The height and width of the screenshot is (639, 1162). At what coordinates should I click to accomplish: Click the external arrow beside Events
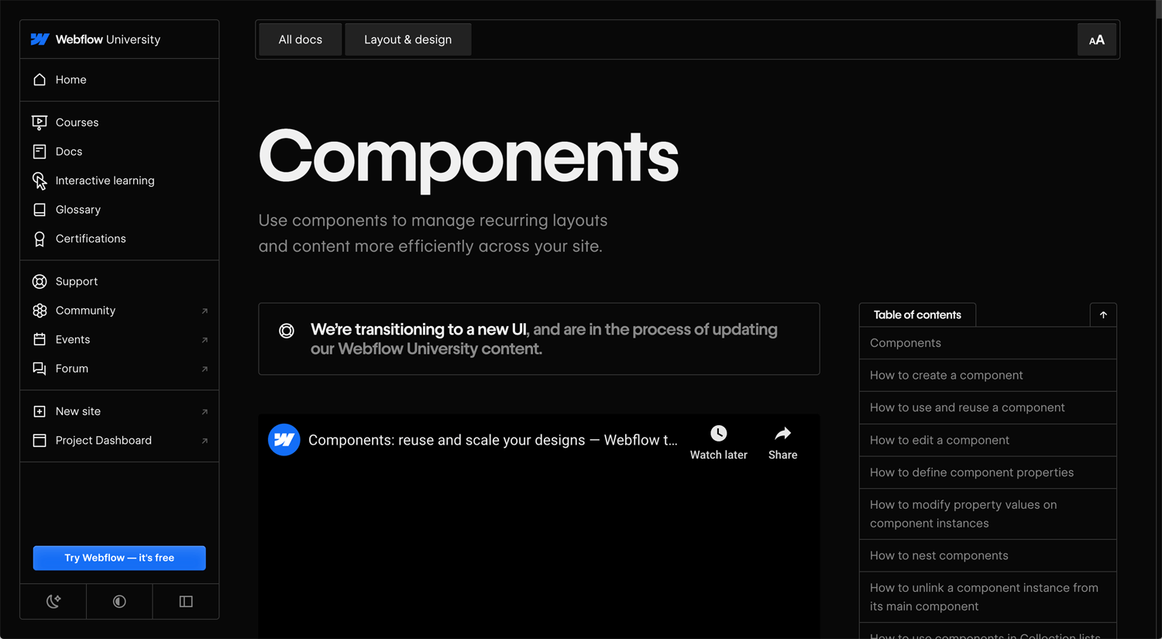point(205,340)
